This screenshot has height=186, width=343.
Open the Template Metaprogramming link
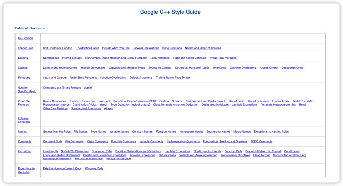click(x=278, y=105)
